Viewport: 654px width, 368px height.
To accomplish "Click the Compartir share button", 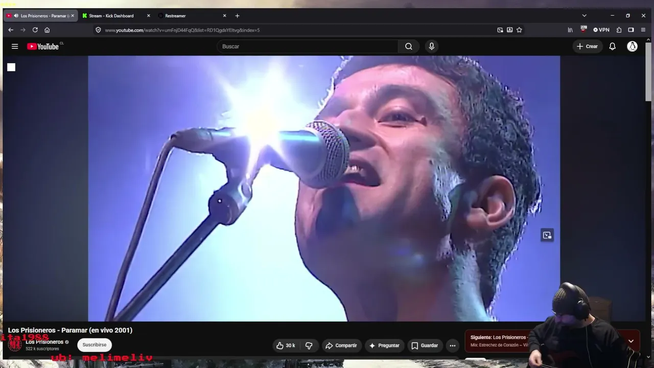I will [x=341, y=346].
